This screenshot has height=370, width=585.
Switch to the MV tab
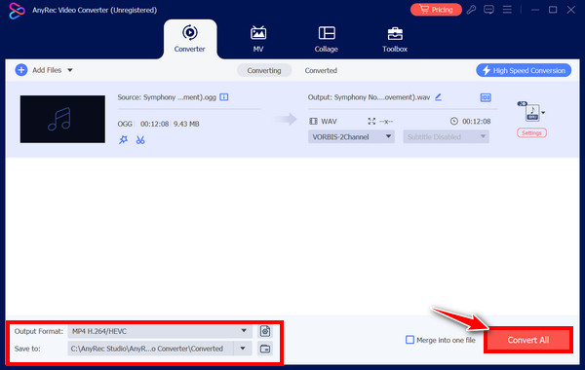click(x=258, y=39)
